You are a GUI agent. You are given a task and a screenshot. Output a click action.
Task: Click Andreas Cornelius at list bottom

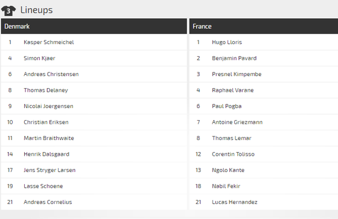click(x=48, y=202)
